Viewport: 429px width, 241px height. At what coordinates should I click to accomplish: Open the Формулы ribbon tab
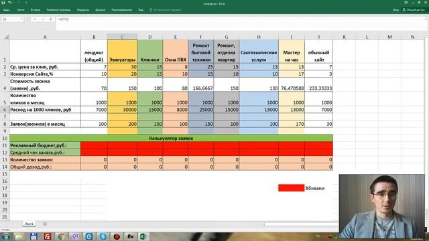(83, 10)
